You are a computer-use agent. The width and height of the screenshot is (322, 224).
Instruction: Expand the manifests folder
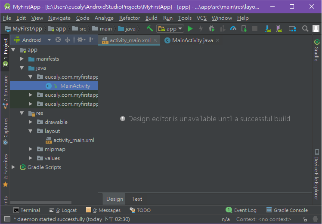click(x=22, y=59)
